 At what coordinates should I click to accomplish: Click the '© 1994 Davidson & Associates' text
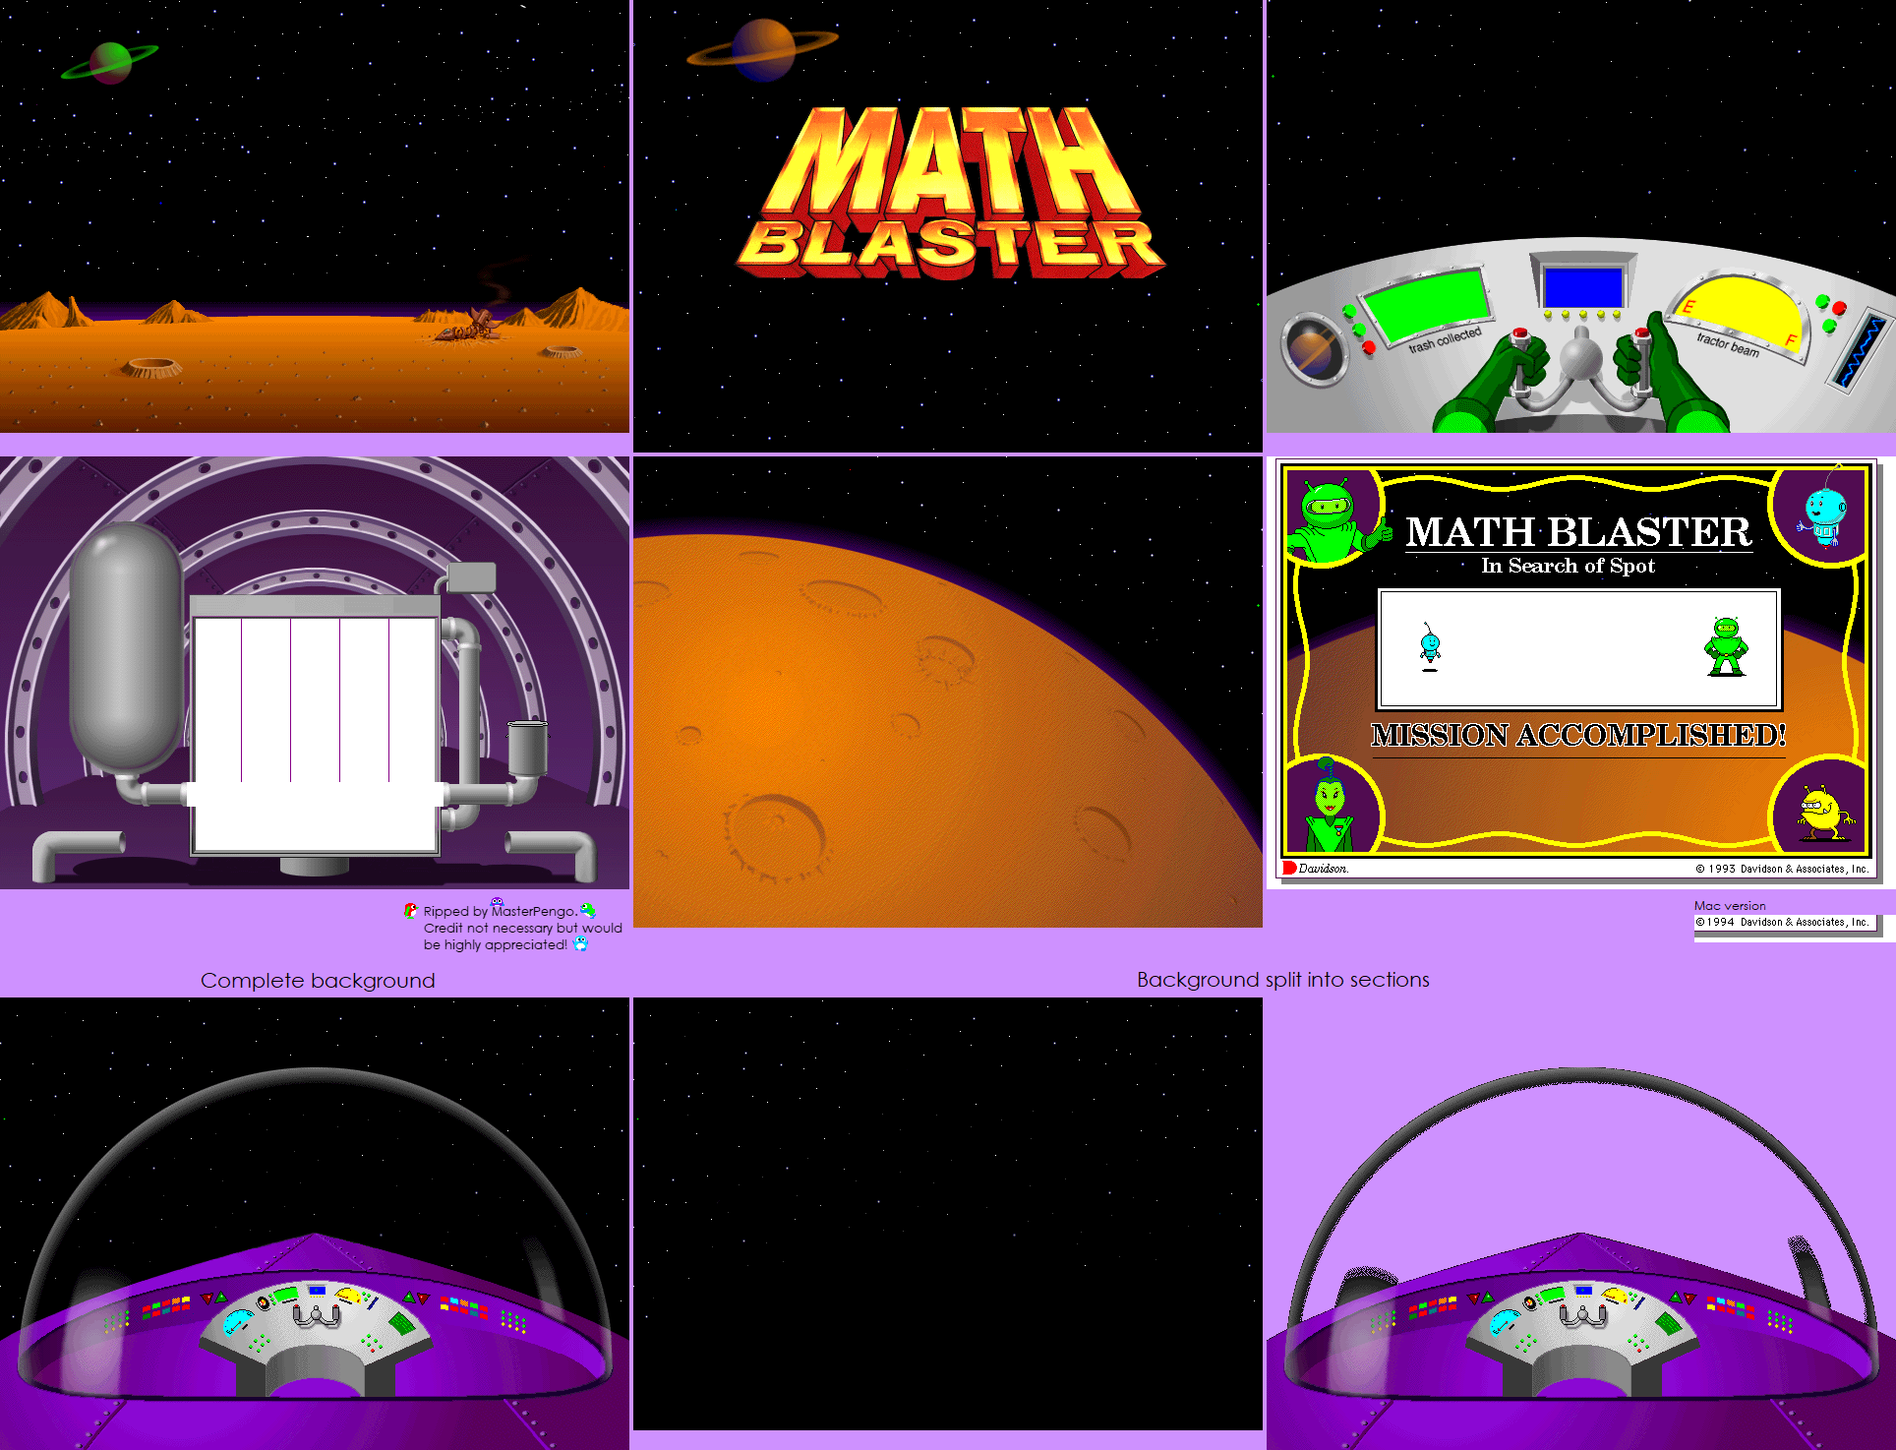tap(1781, 922)
